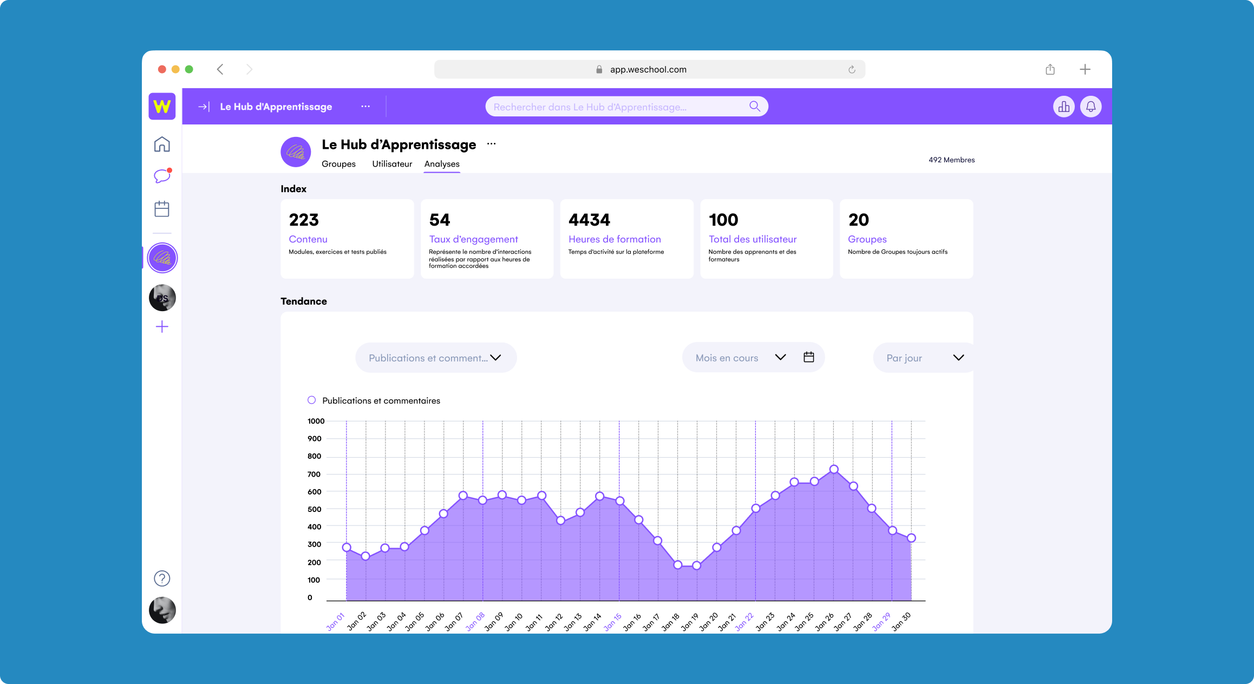Add a new space with plus icon
The image size is (1254, 684).
point(162,327)
